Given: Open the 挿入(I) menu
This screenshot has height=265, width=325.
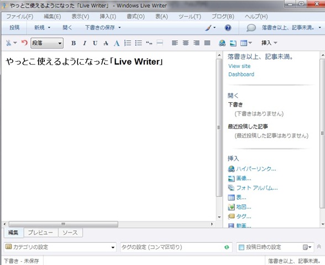Looking at the screenshot, I should click(x=108, y=17).
